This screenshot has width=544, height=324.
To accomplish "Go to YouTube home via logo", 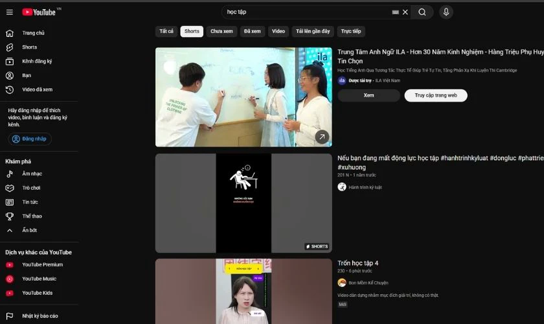I will click(x=39, y=12).
